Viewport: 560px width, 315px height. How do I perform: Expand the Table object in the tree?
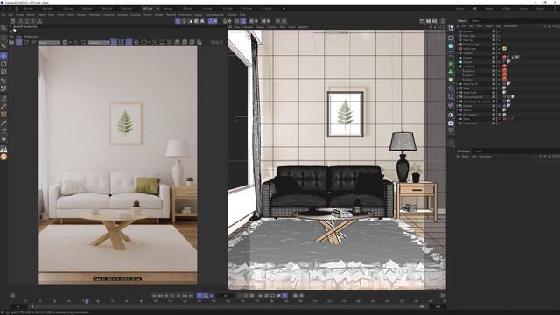click(x=458, y=88)
